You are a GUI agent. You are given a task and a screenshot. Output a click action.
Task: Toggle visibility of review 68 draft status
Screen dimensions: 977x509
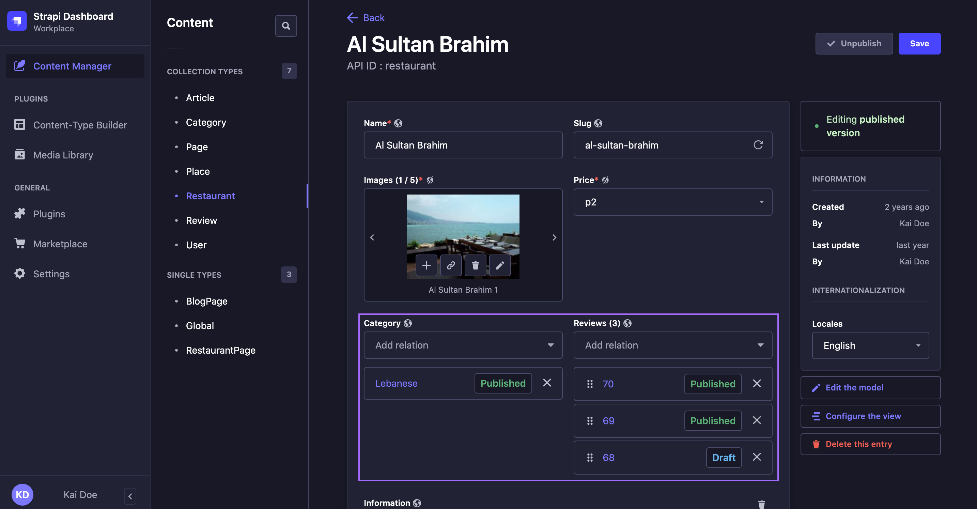tap(724, 457)
